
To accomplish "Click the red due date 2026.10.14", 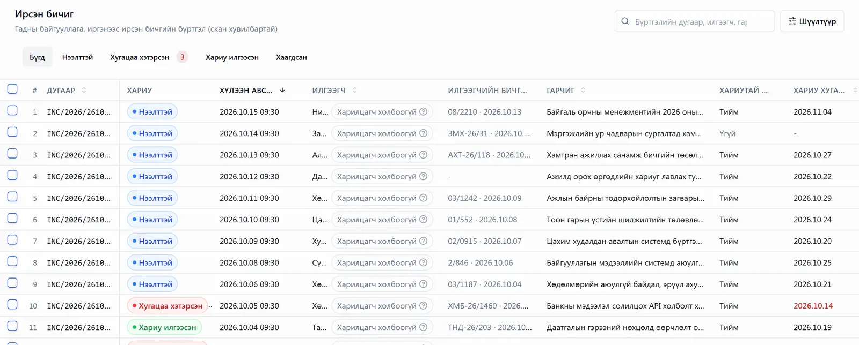I will pyautogui.click(x=813, y=305).
